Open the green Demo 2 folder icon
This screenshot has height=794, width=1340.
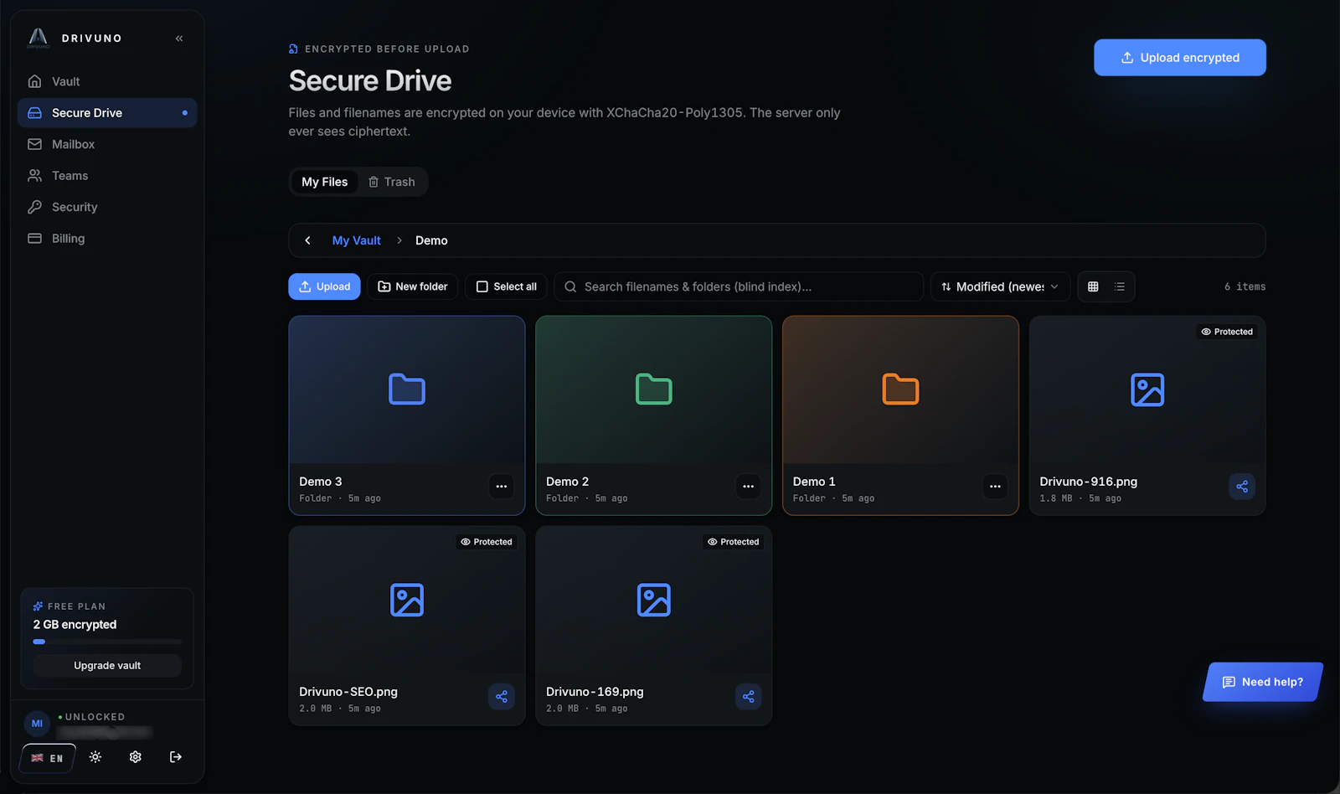654,389
